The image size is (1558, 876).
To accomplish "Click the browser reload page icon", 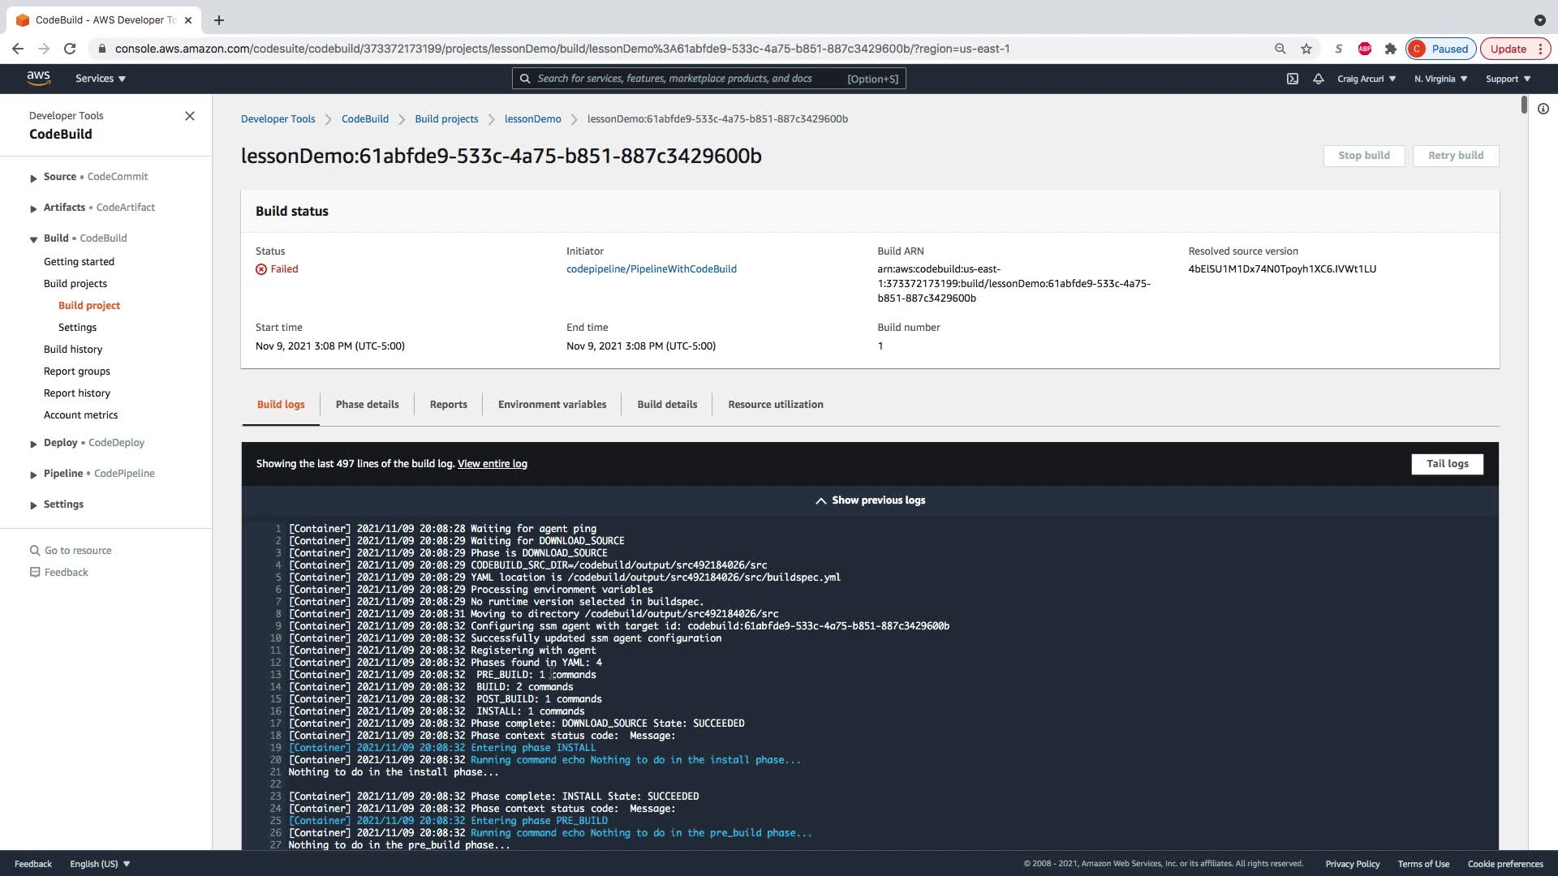I will (70, 49).
